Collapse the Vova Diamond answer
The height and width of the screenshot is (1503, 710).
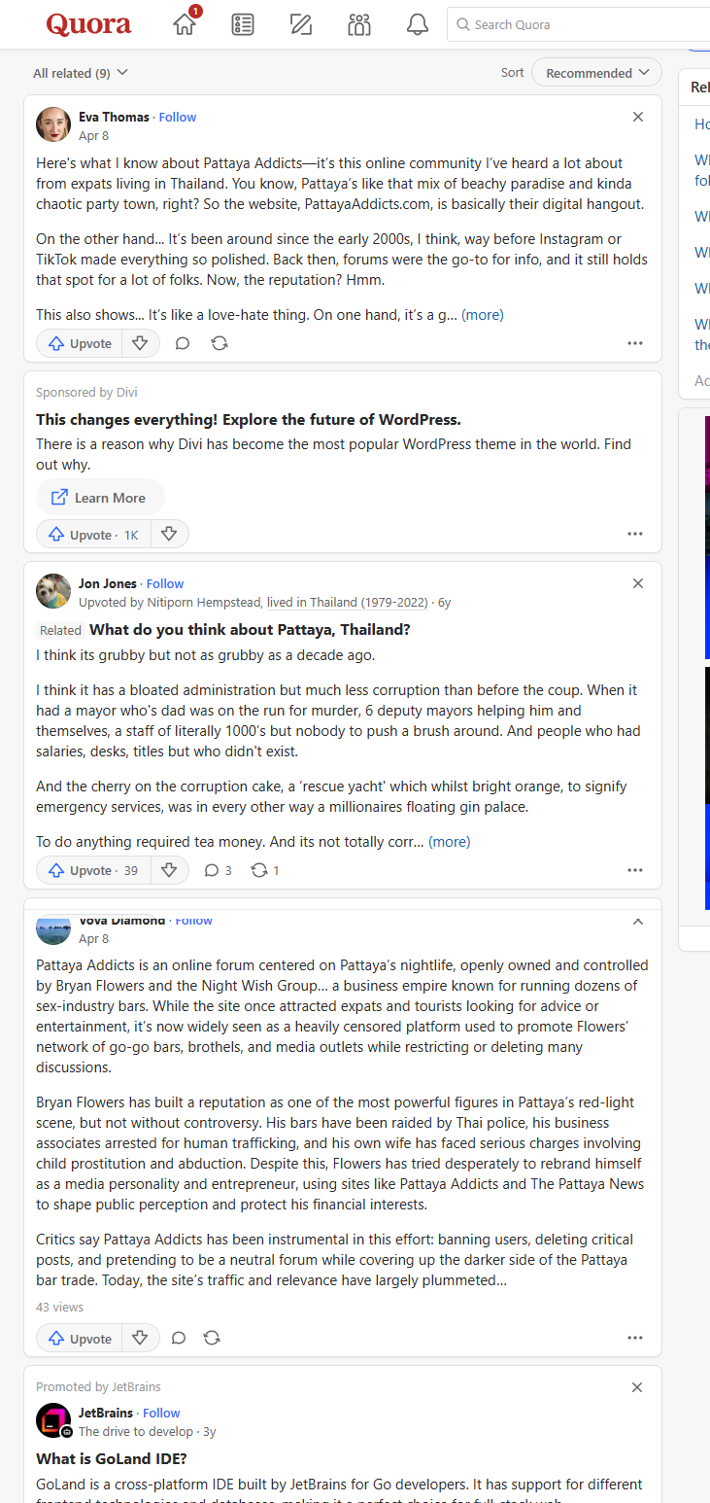click(638, 921)
